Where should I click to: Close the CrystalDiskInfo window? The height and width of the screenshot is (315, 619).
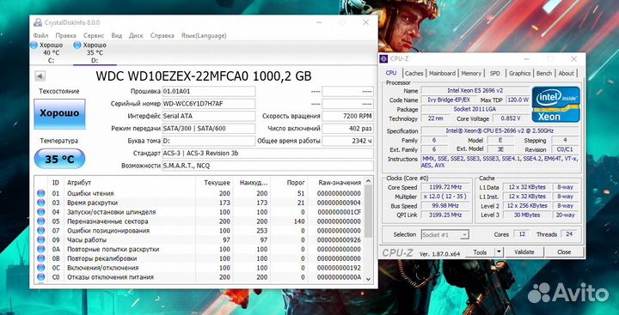tap(366, 22)
